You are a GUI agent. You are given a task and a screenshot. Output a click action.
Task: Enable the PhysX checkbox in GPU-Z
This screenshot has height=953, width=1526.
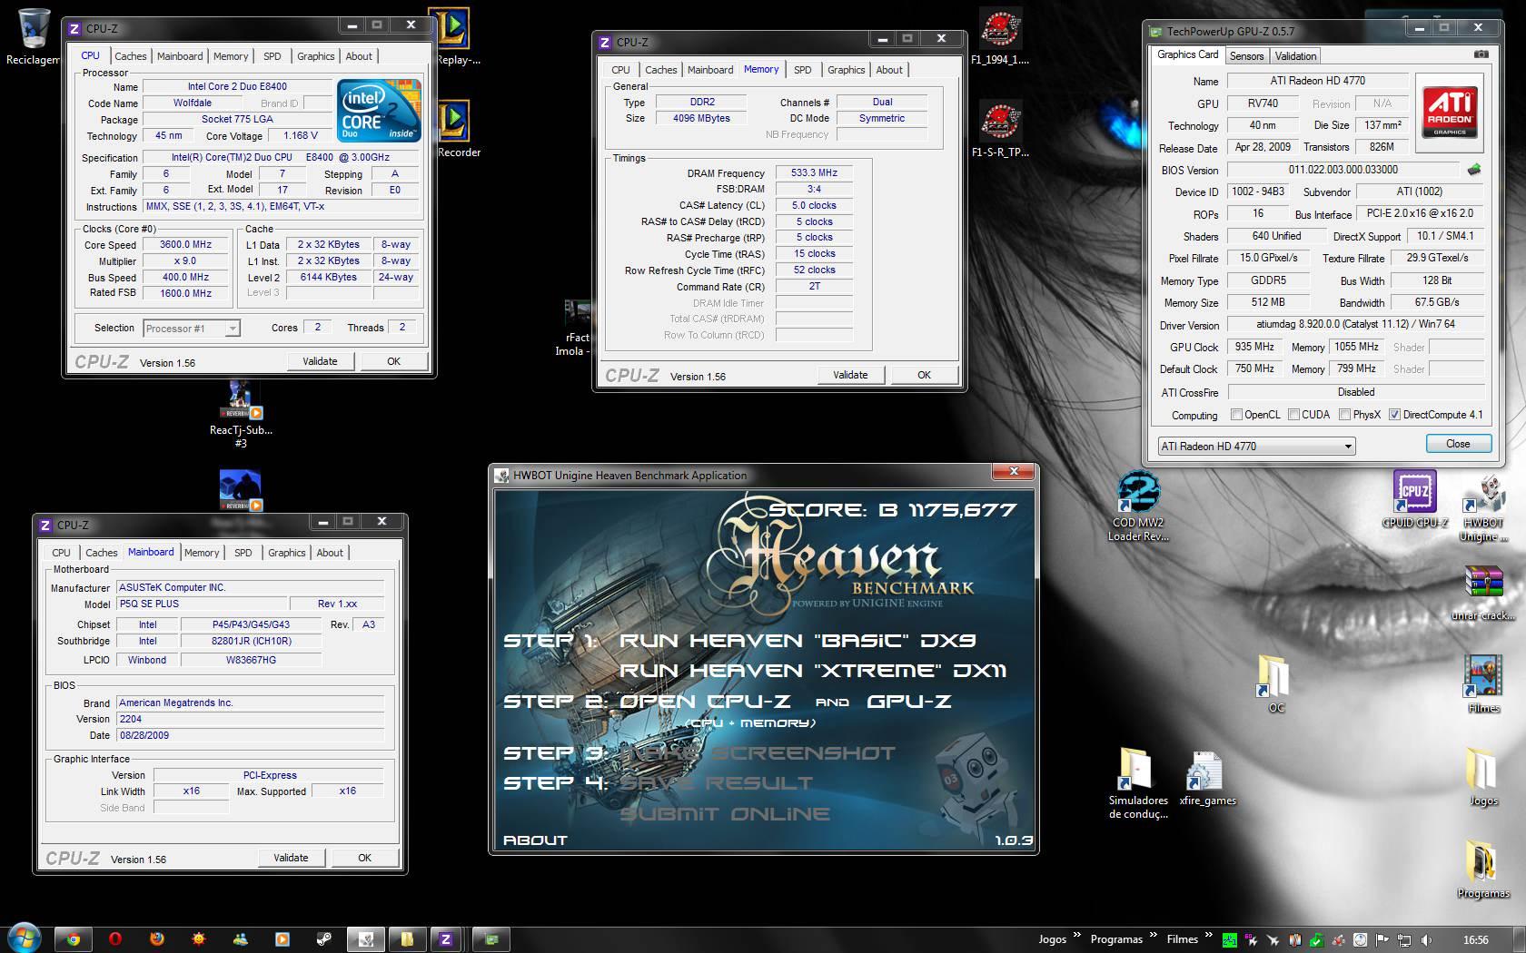coord(1344,415)
